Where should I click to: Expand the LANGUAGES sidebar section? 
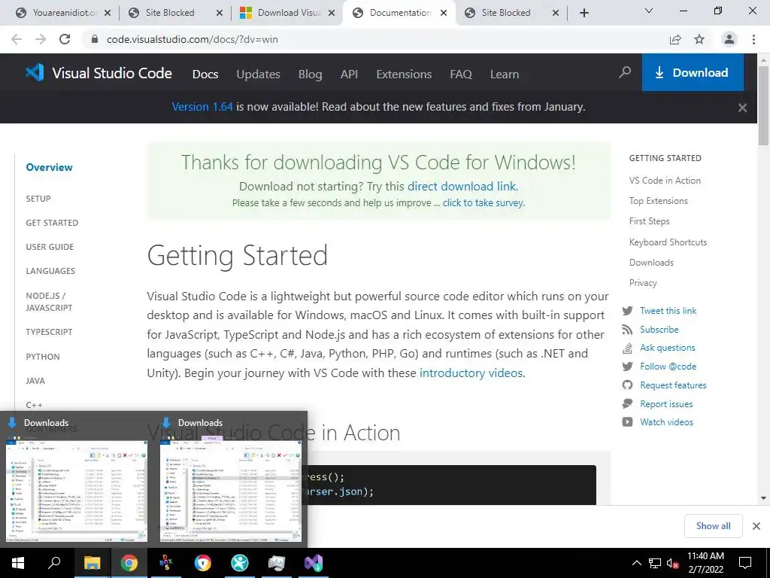(x=50, y=271)
